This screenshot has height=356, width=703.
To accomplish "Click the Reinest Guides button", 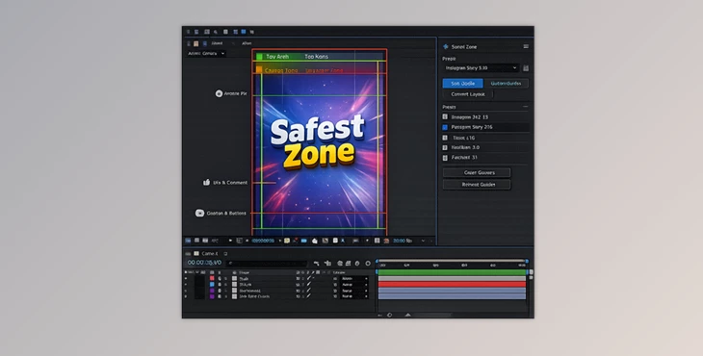I will point(477,185).
